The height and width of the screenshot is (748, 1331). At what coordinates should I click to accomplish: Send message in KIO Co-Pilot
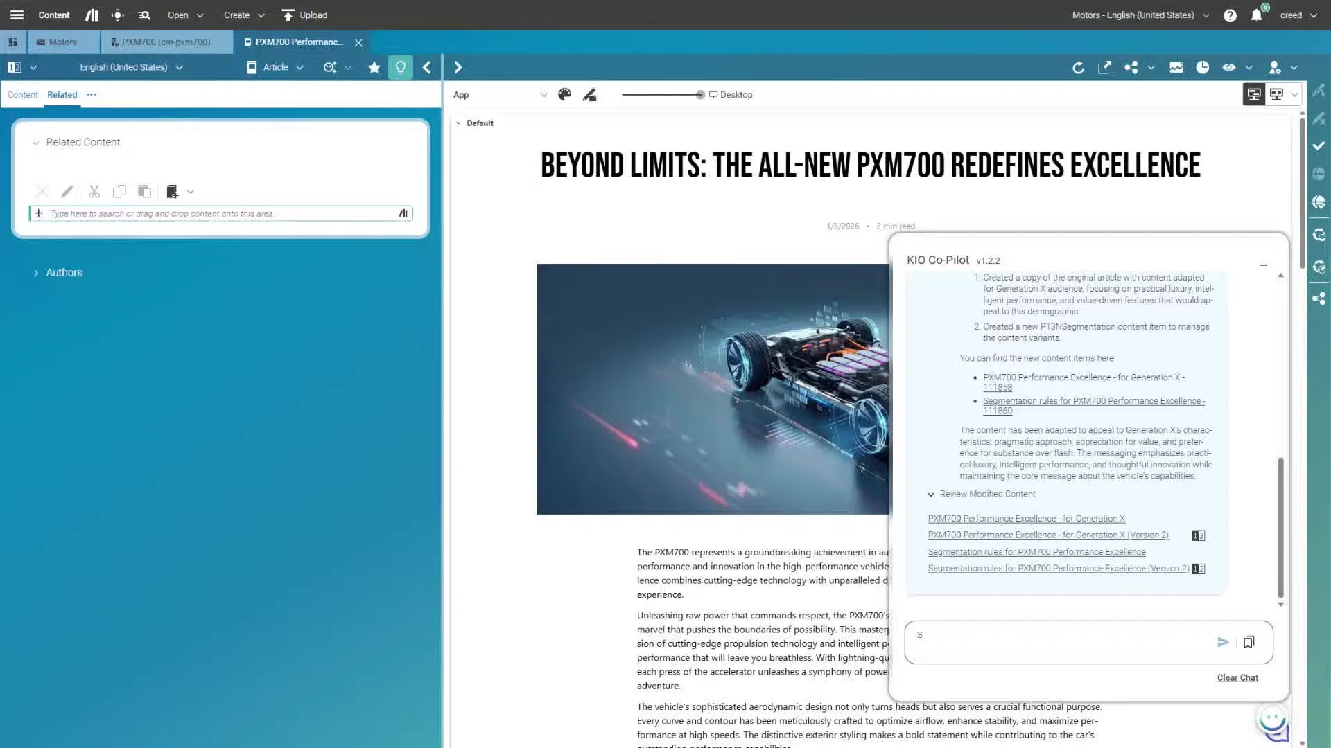pyautogui.click(x=1223, y=642)
